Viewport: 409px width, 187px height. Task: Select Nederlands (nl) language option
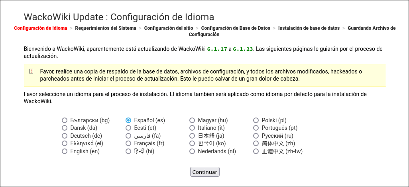(192, 151)
